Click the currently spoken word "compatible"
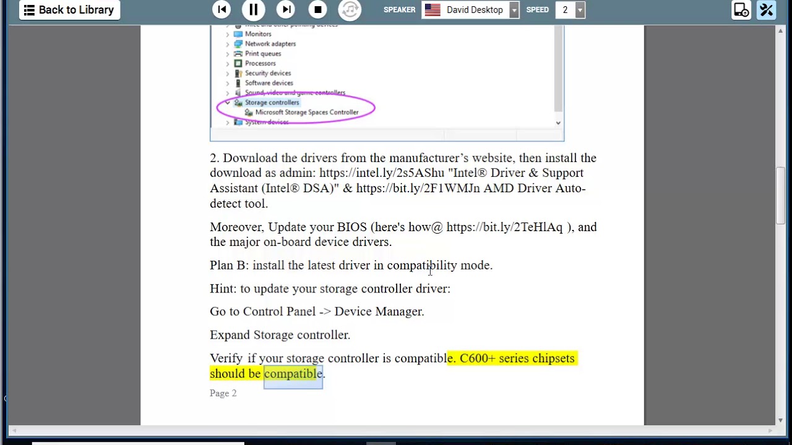This screenshot has width=792, height=445. click(x=293, y=374)
